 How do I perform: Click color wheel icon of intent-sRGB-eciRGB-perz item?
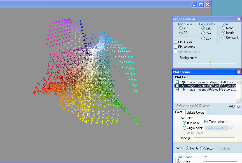[183, 89]
